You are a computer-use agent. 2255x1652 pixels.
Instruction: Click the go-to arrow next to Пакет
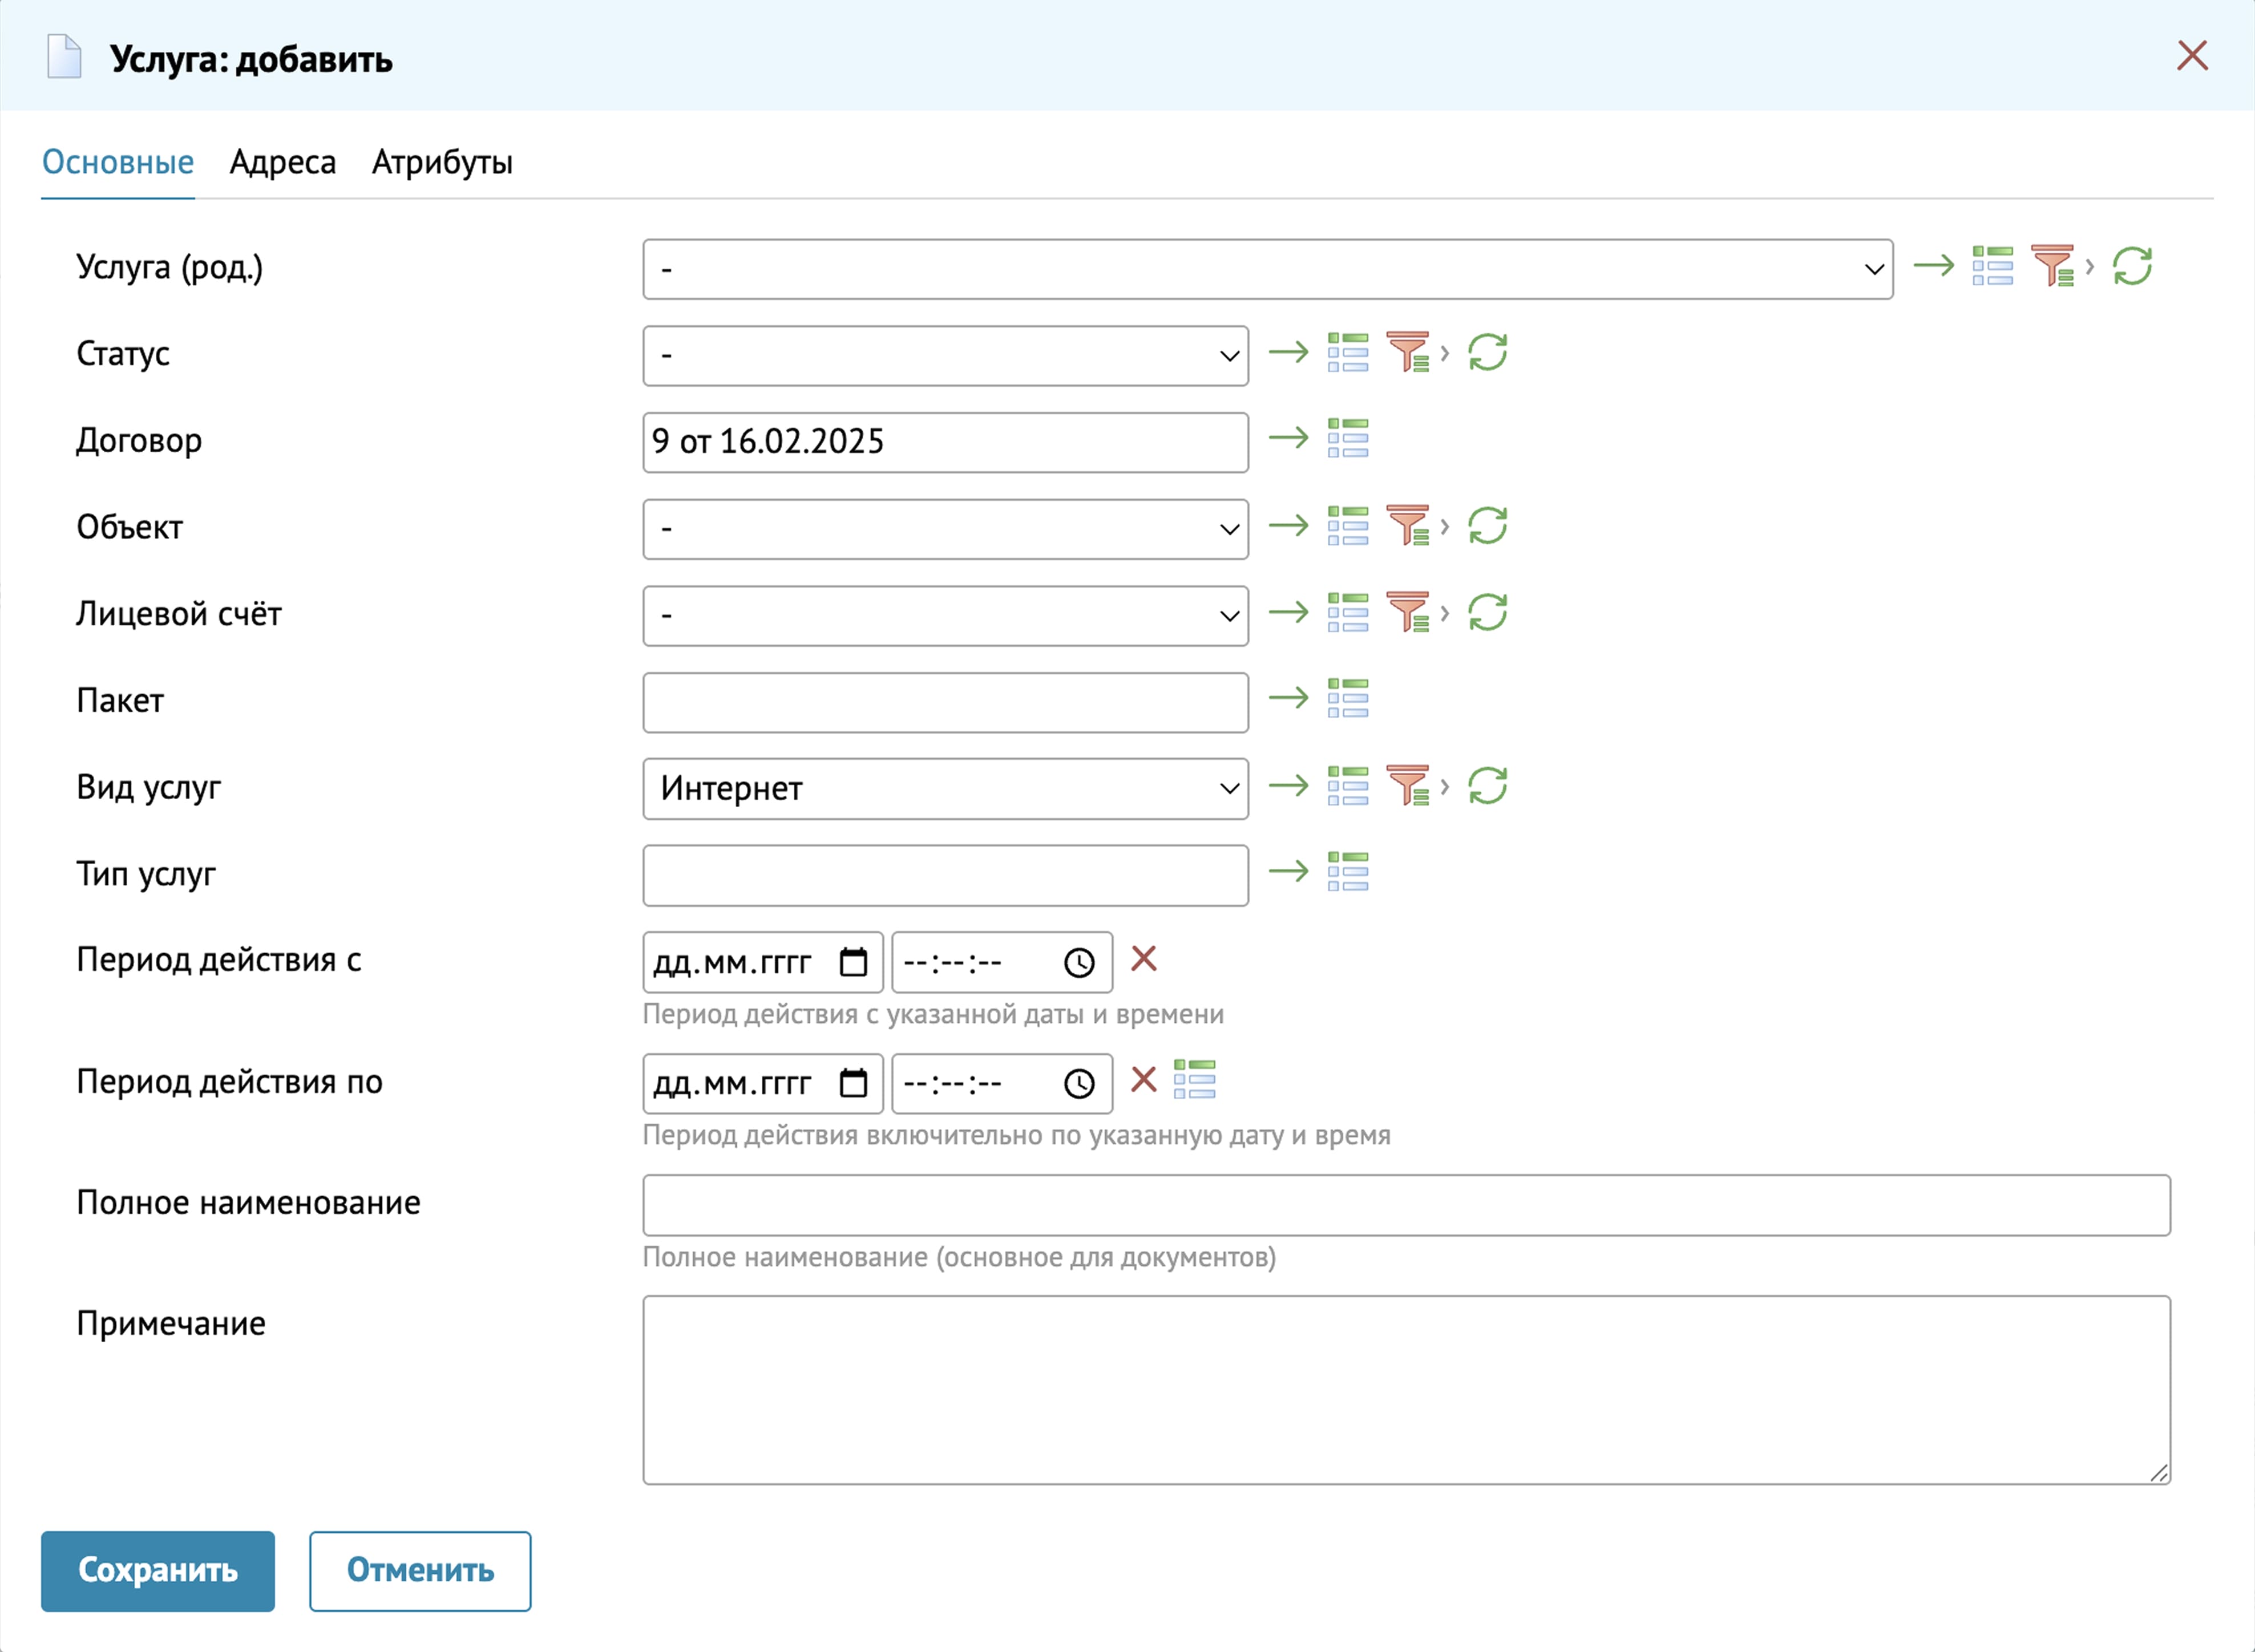click(1288, 698)
